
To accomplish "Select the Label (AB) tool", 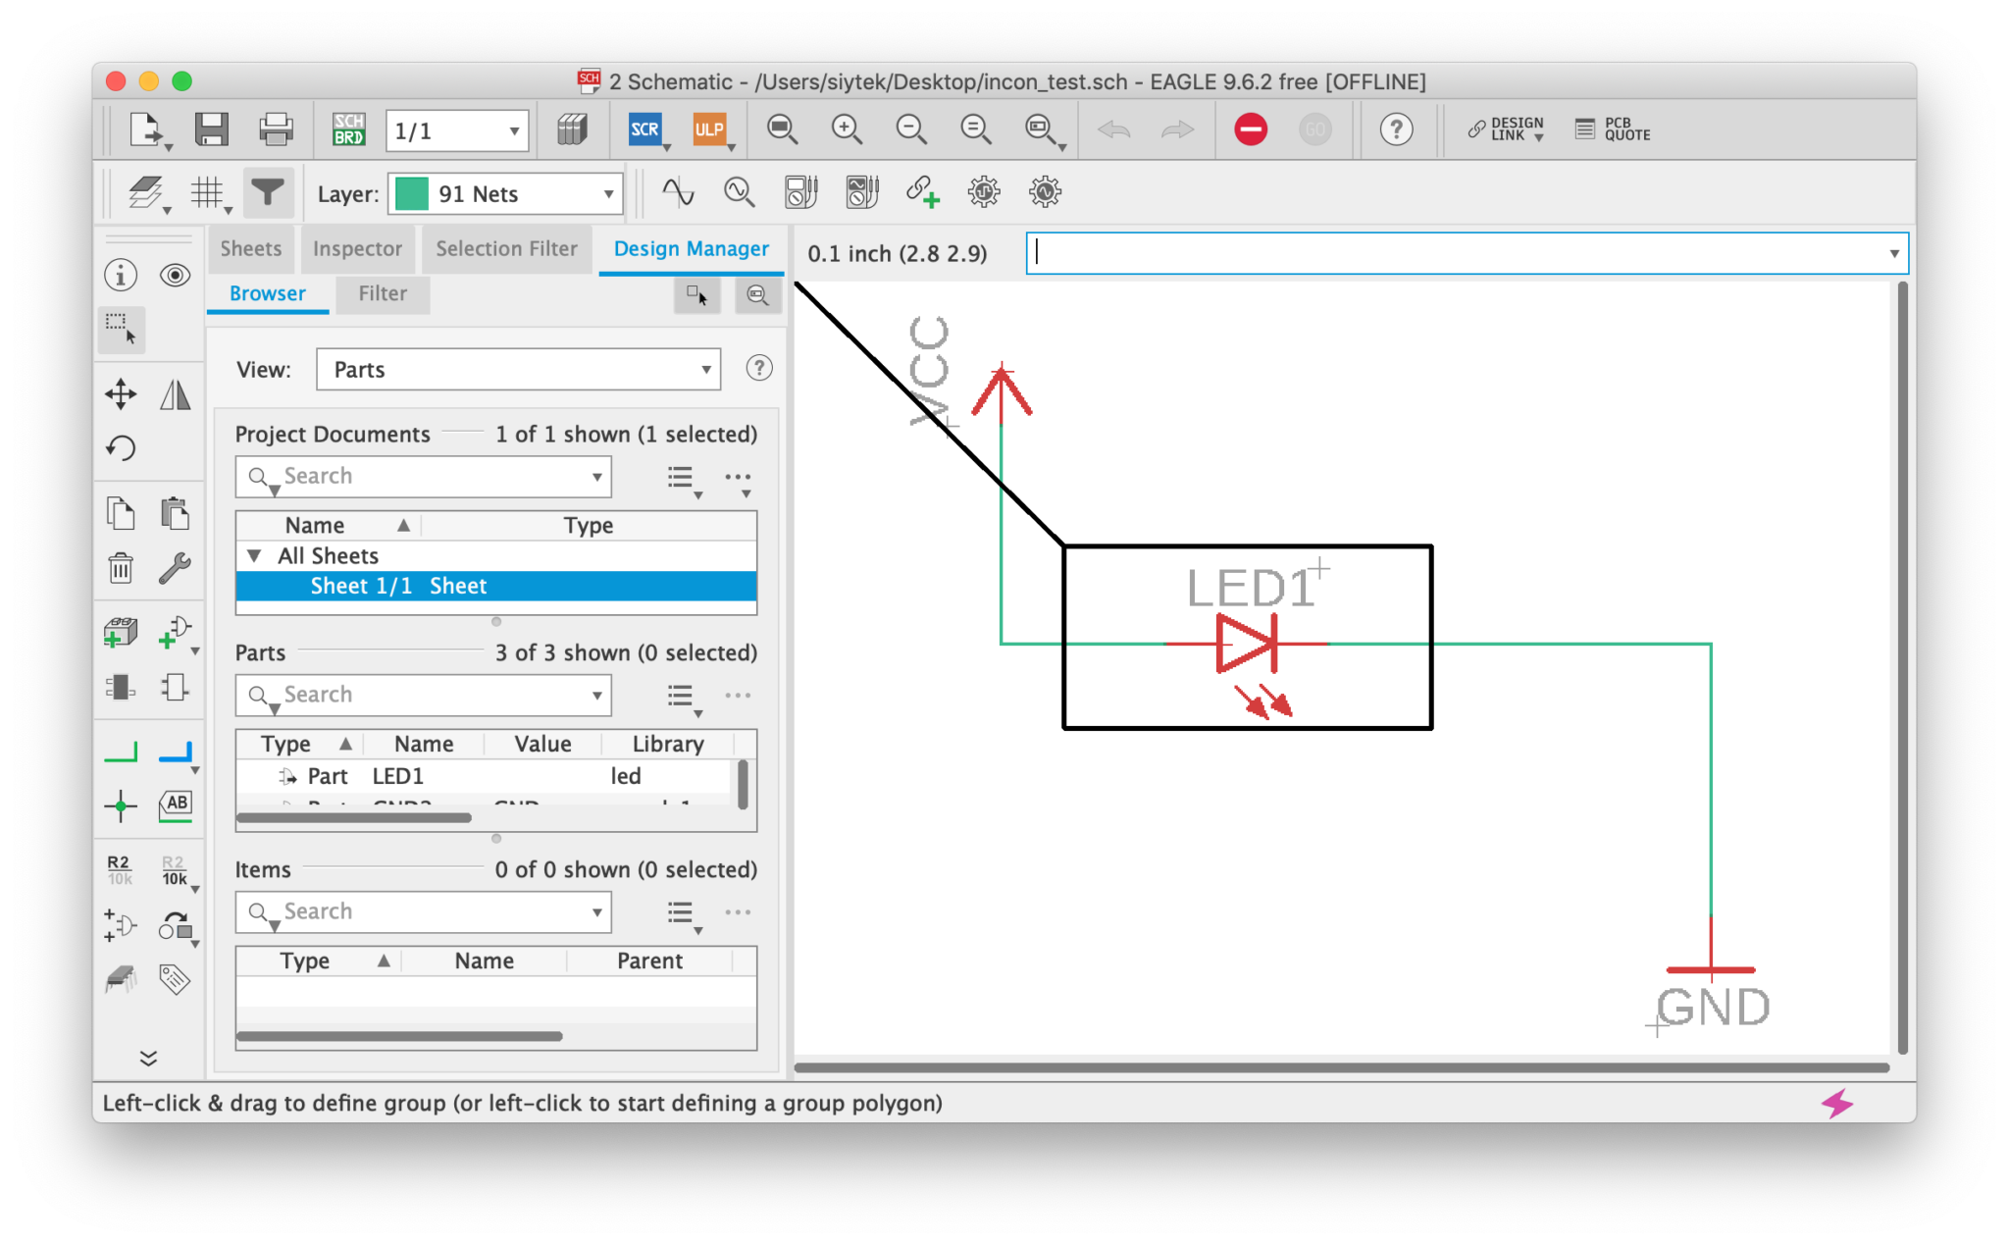I will (177, 806).
